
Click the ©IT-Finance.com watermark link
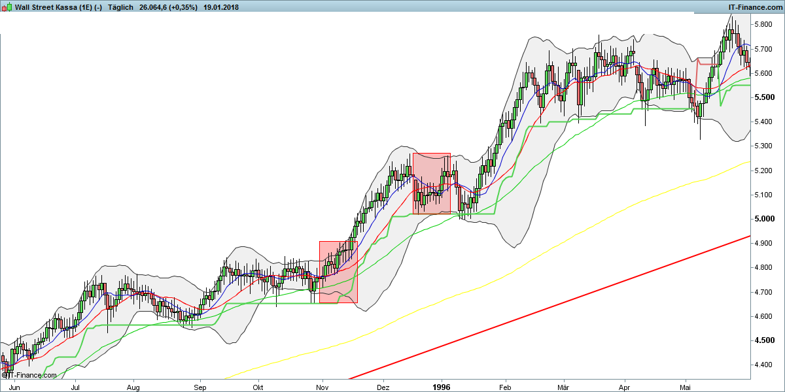point(27,376)
